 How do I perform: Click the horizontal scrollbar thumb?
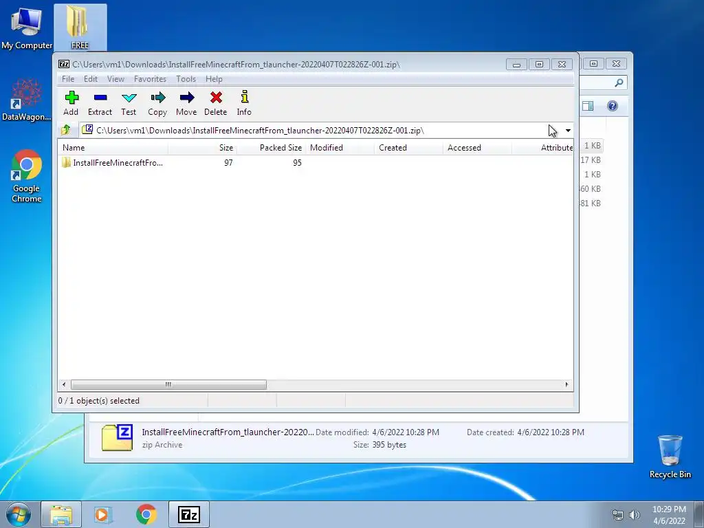point(168,385)
